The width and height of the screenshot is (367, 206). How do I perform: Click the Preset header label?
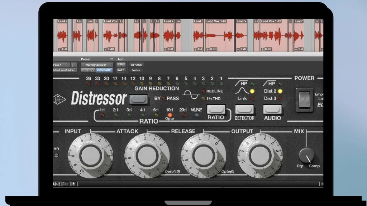coord(86,59)
